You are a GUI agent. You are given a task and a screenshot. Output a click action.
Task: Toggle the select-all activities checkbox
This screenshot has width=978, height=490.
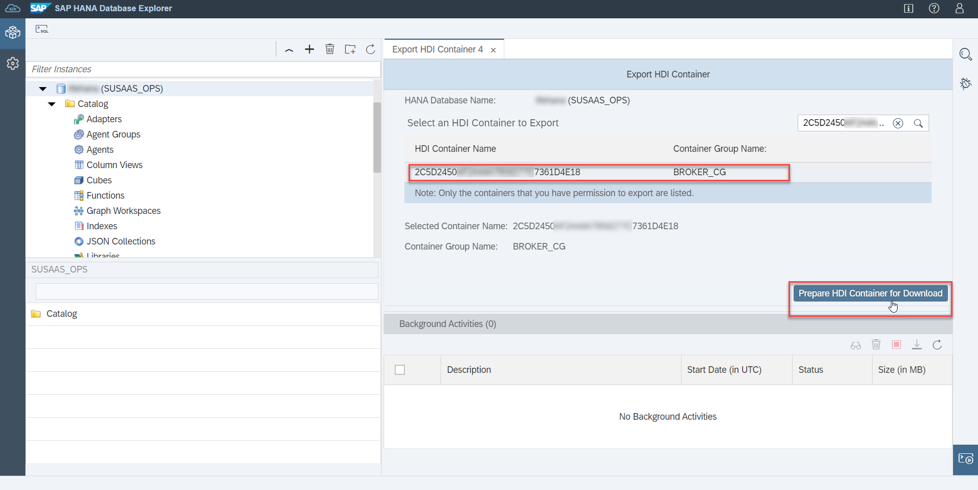click(400, 370)
